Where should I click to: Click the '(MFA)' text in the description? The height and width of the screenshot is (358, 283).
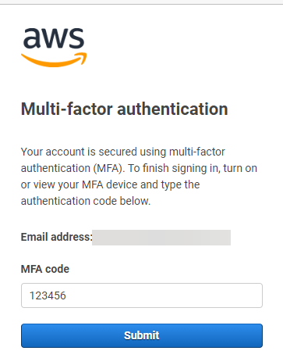pyautogui.click(x=109, y=168)
